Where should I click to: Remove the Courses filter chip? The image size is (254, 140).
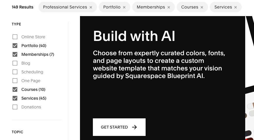point(202,7)
